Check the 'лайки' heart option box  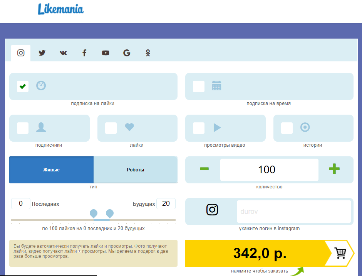[x=111, y=128]
